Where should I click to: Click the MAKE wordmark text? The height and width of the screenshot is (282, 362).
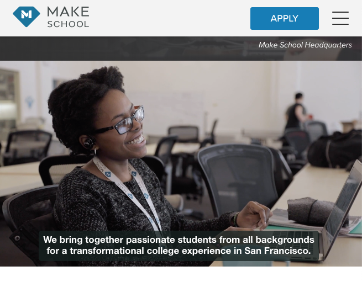[x=68, y=12]
